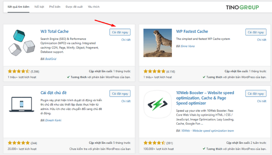Open the W3 Total Cache title link
Image resolution: width=272 pixels, height=155 pixels.
pos(54,31)
